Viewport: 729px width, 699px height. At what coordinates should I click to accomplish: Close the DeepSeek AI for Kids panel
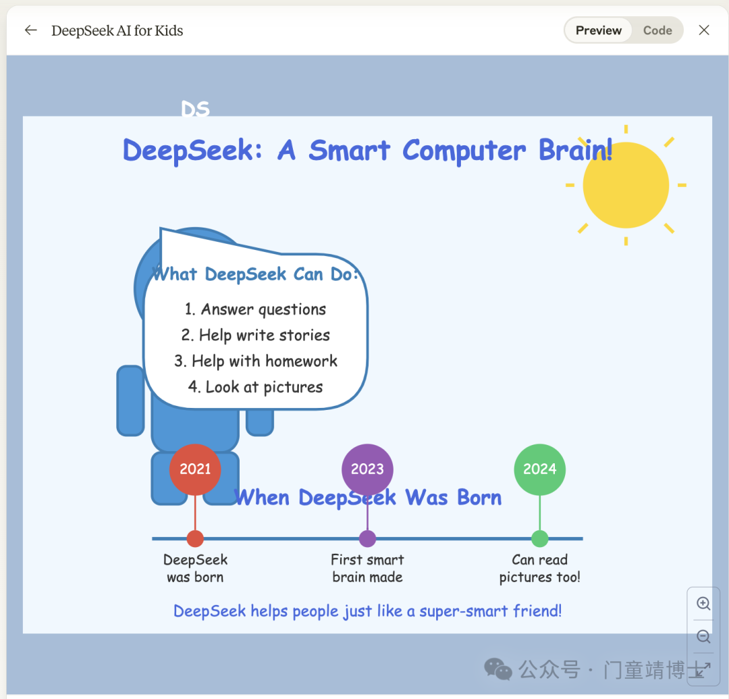point(704,30)
